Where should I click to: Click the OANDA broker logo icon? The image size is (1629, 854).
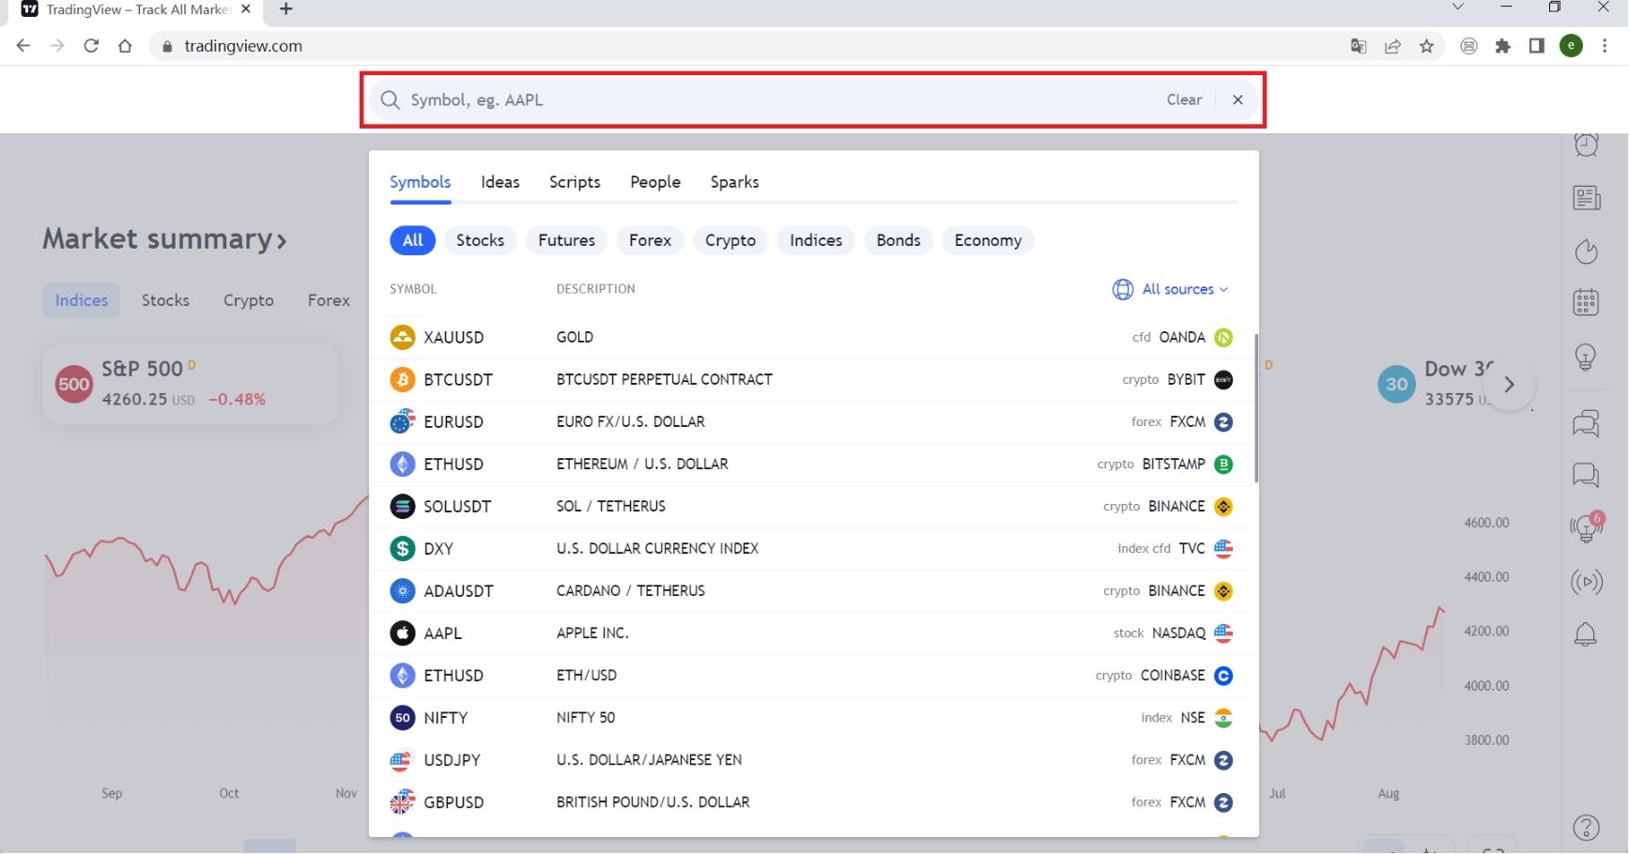pos(1222,337)
